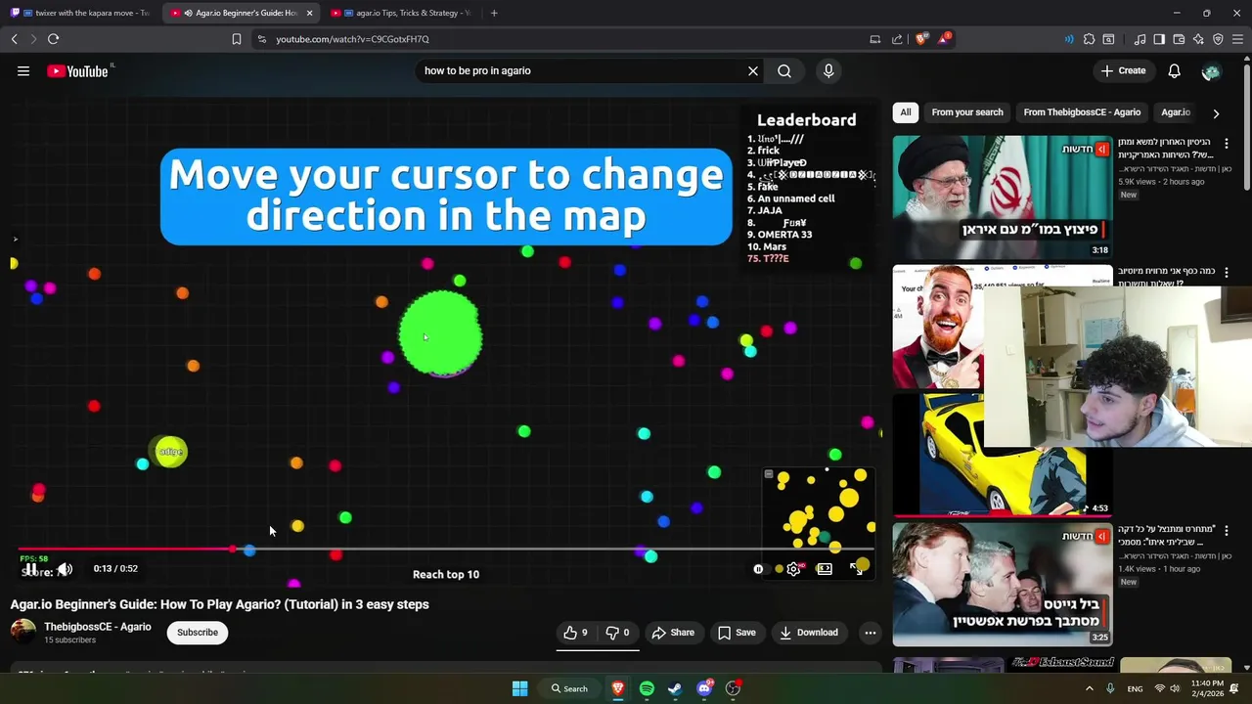Start voice search with microphone icon
The image size is (1252, 704).
pos(828,70)
